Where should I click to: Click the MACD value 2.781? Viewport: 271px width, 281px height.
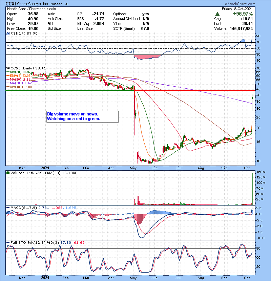click(44, 208)
